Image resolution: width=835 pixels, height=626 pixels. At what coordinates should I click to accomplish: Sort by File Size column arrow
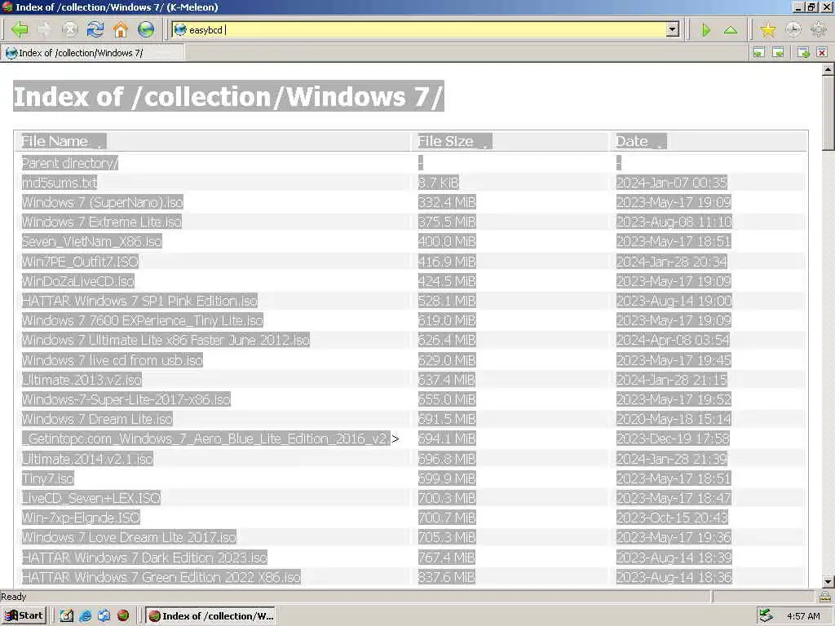(484, 143)
